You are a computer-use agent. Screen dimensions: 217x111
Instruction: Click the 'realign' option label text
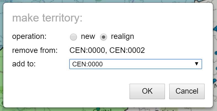click(x=122, y=37)
